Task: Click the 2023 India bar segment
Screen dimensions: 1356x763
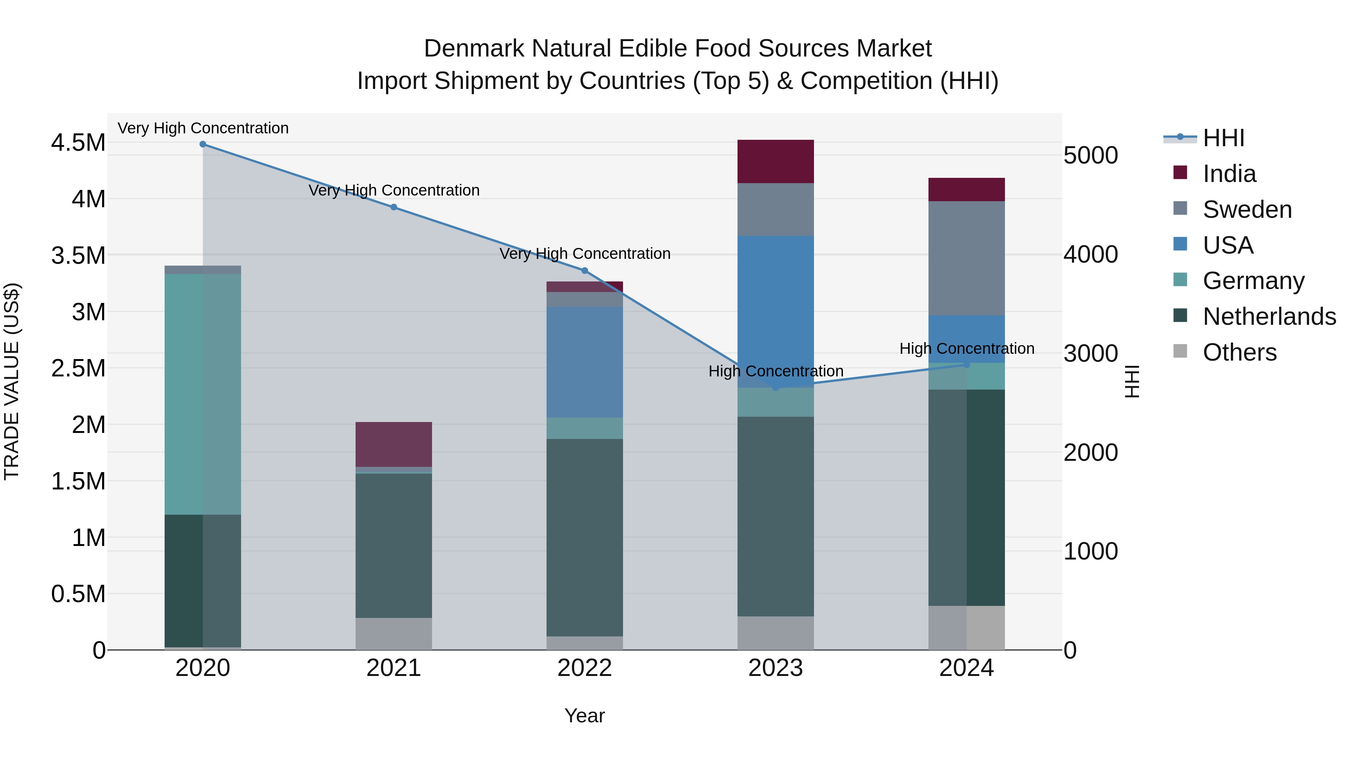Action: (776, 162)
